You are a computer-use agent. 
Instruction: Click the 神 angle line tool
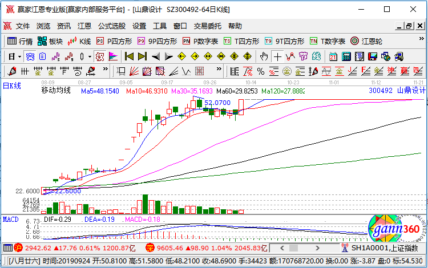coord(391,71)
